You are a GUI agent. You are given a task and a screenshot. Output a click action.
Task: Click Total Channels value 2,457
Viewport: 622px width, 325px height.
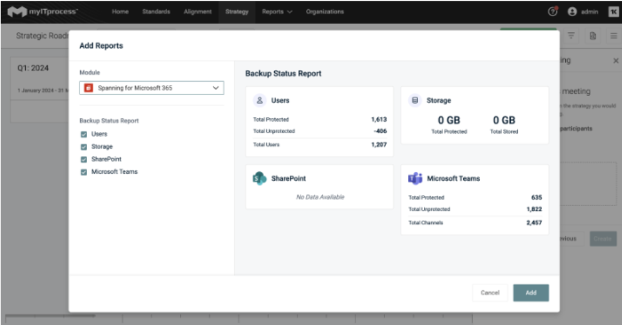click(x=534, y=223)
